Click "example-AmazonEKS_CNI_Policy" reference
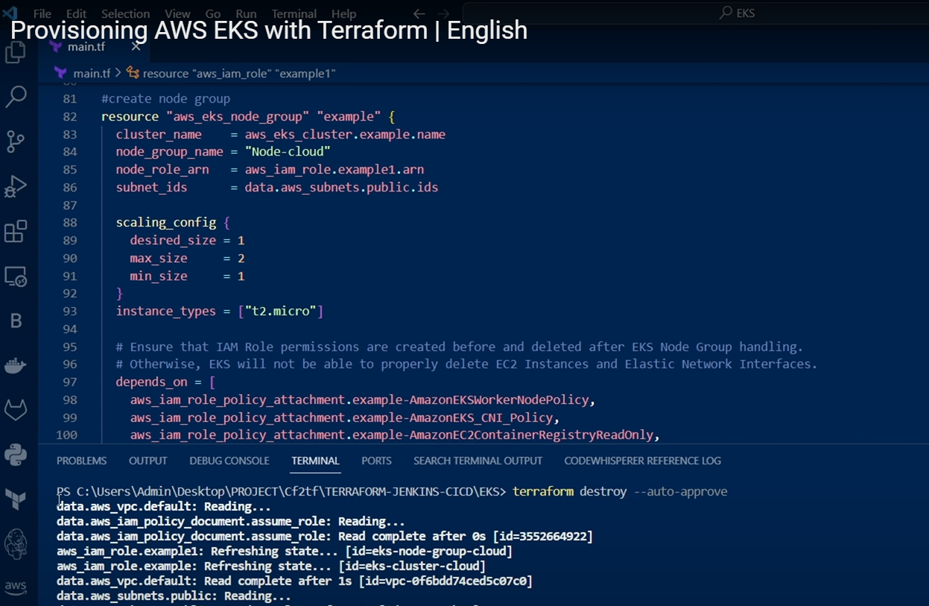 tap(452, 418)
